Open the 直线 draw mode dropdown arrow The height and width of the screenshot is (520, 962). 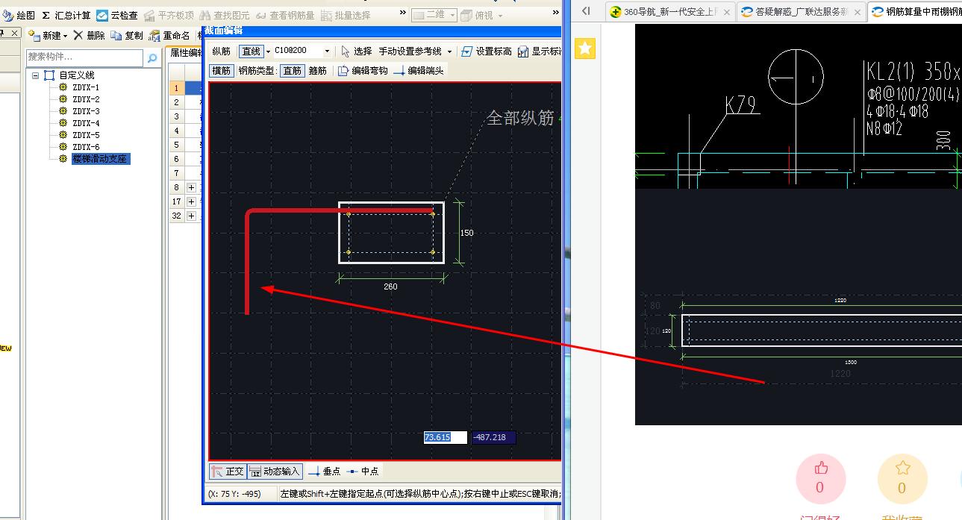pos(268,51)
